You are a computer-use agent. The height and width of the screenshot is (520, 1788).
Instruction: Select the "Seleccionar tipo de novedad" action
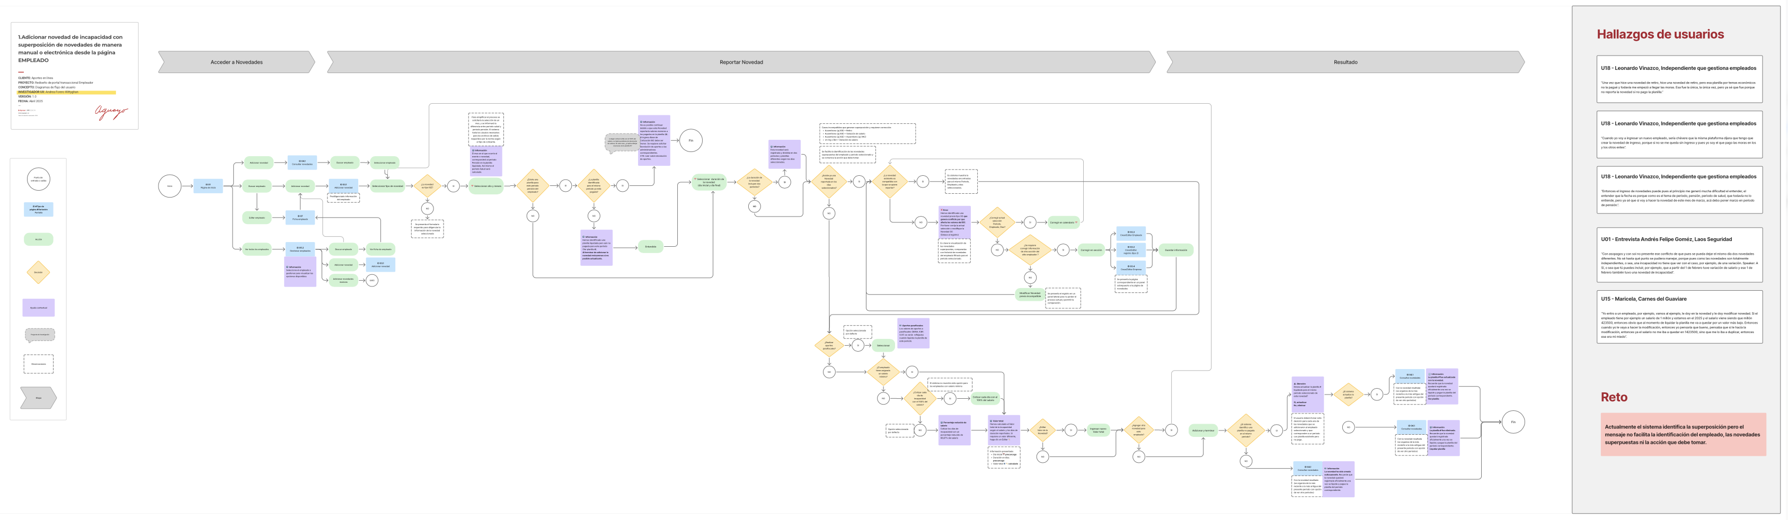pos(387,186)
